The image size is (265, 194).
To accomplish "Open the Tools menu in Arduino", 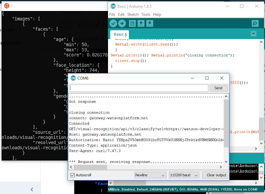I will (145, 14).
